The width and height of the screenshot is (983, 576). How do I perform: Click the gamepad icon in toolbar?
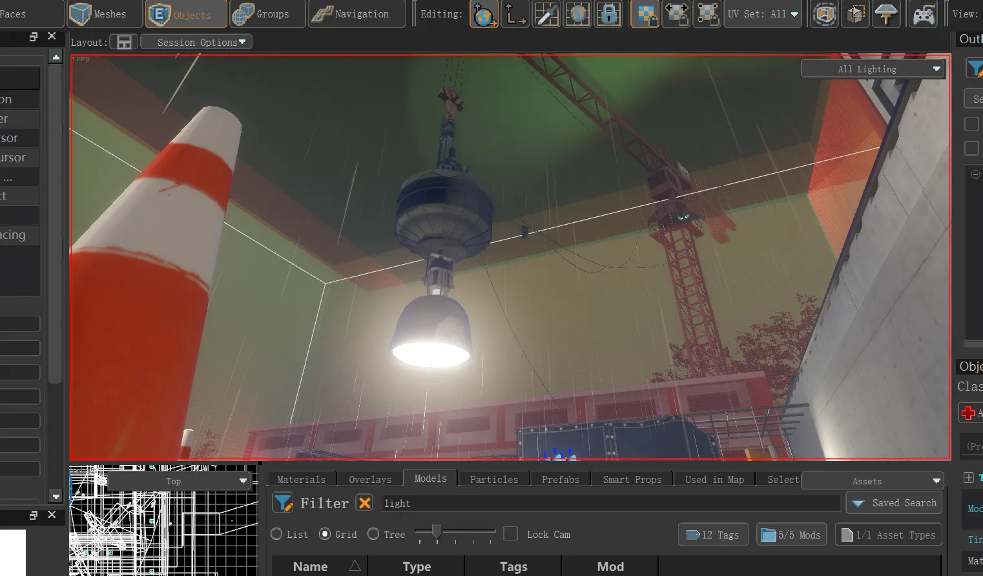[x=923, y=14]
